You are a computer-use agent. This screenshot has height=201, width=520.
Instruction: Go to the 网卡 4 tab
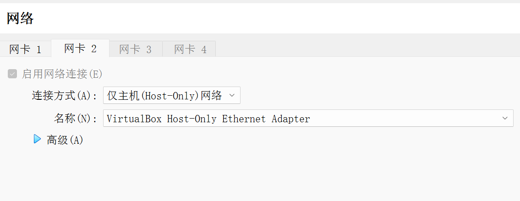(x=190, y=49)
